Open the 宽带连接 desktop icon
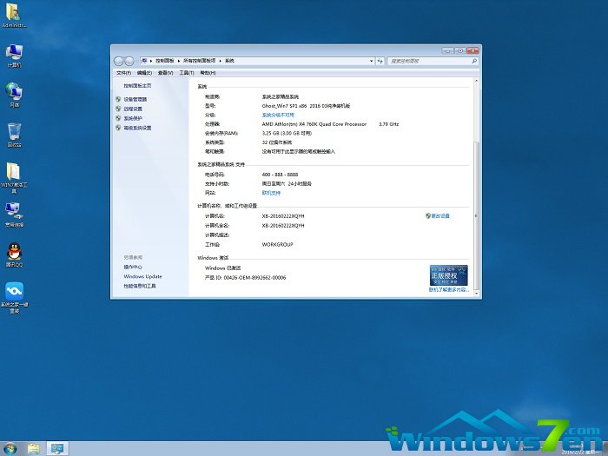Screen dimensions: 608x456 14,215
